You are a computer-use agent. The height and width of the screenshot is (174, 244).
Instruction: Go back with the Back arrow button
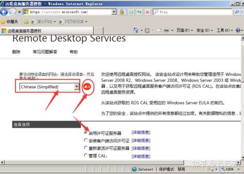point(4,12)
